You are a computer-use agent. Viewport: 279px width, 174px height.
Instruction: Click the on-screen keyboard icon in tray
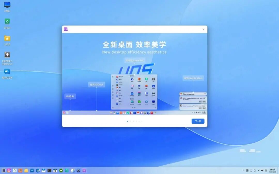[247, 170]
